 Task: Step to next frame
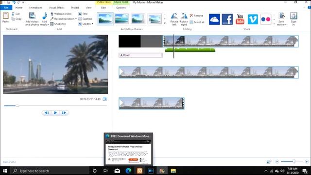pyautogui.click(x=64, y=113)
